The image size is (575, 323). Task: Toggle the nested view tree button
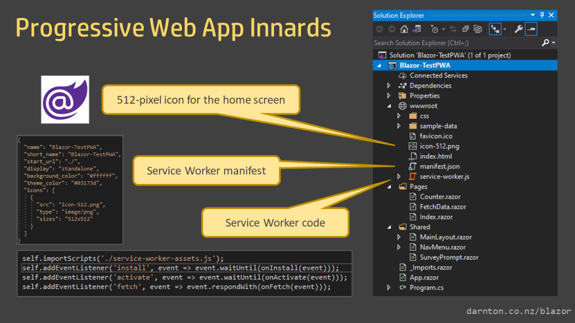point(496,29)
